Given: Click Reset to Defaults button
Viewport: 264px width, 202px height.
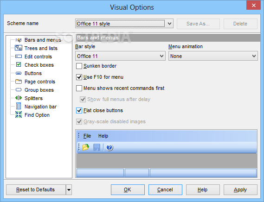Looking at the screenshot, I should coord(36,189).
